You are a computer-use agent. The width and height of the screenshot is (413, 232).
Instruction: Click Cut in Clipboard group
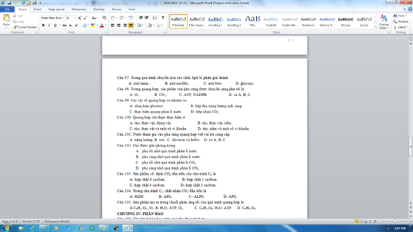pyautogui.click(x=18, y=16)
